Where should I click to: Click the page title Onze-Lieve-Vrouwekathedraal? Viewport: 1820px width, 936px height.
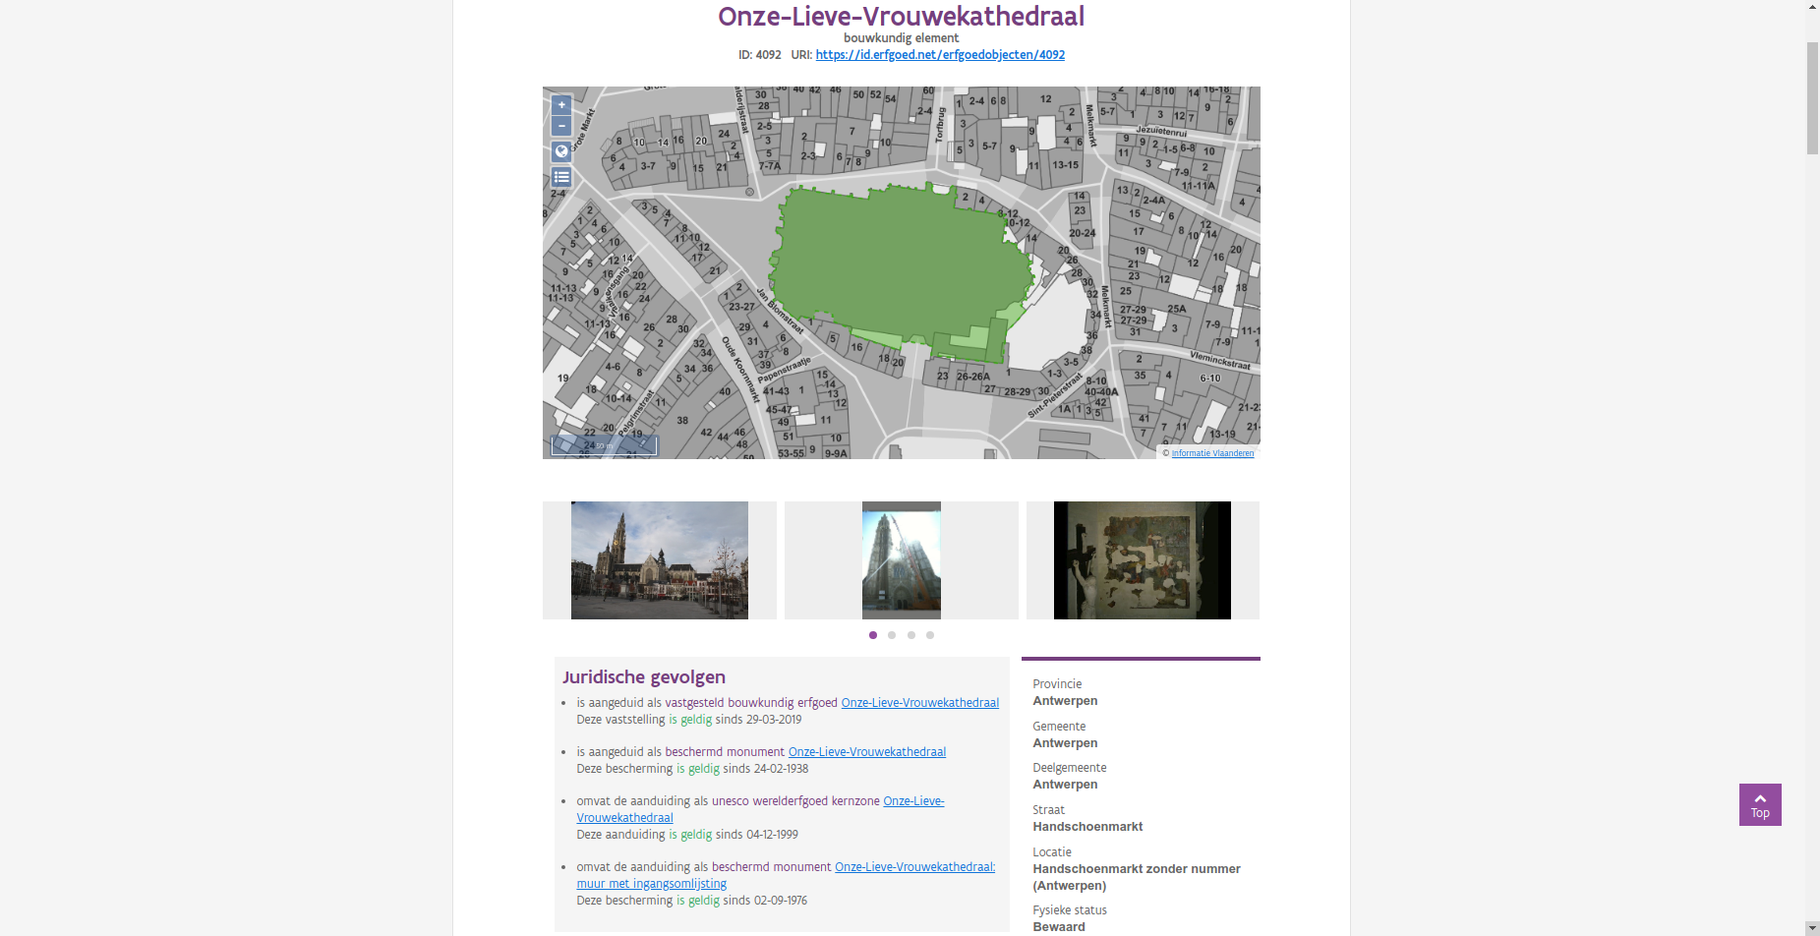pyautogui.click(x=902, y=17)
